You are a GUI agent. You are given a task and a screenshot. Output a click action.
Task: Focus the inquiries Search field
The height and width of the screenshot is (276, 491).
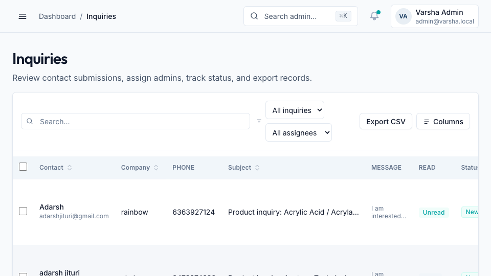(x=136, y=122)
